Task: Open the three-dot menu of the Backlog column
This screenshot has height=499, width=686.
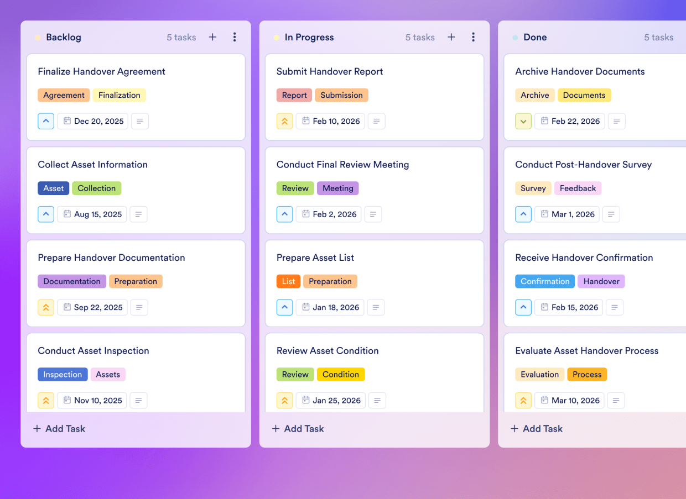Action: tap(235, 37)
